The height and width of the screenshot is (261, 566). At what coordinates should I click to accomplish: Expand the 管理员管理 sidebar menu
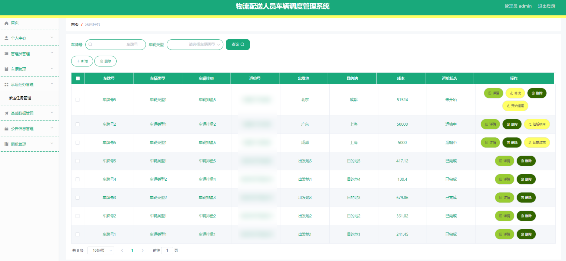pyautogui.click(x=29, y=54)
